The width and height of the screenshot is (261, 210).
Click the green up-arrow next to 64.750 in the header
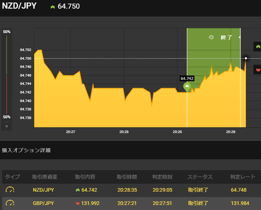pos(53,7)
